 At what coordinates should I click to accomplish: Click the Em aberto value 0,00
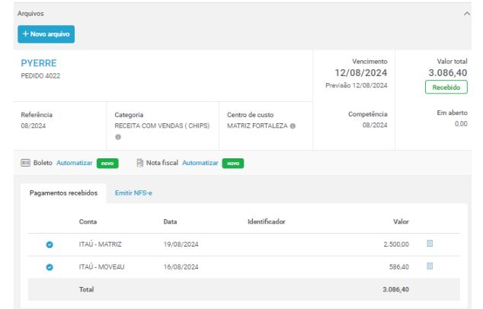461,124
